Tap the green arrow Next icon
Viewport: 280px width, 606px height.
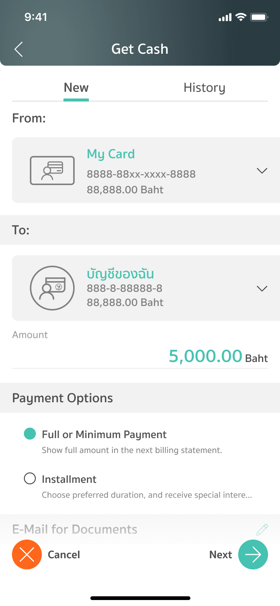coord(253,555)
